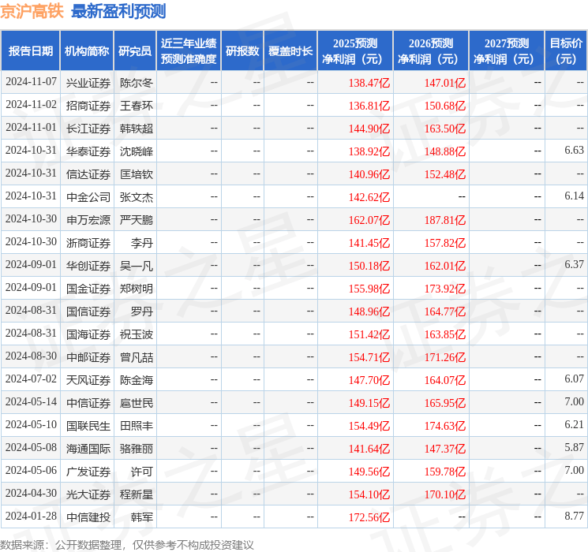
Task: Click institution 中信证券
Action: (88, 402)
